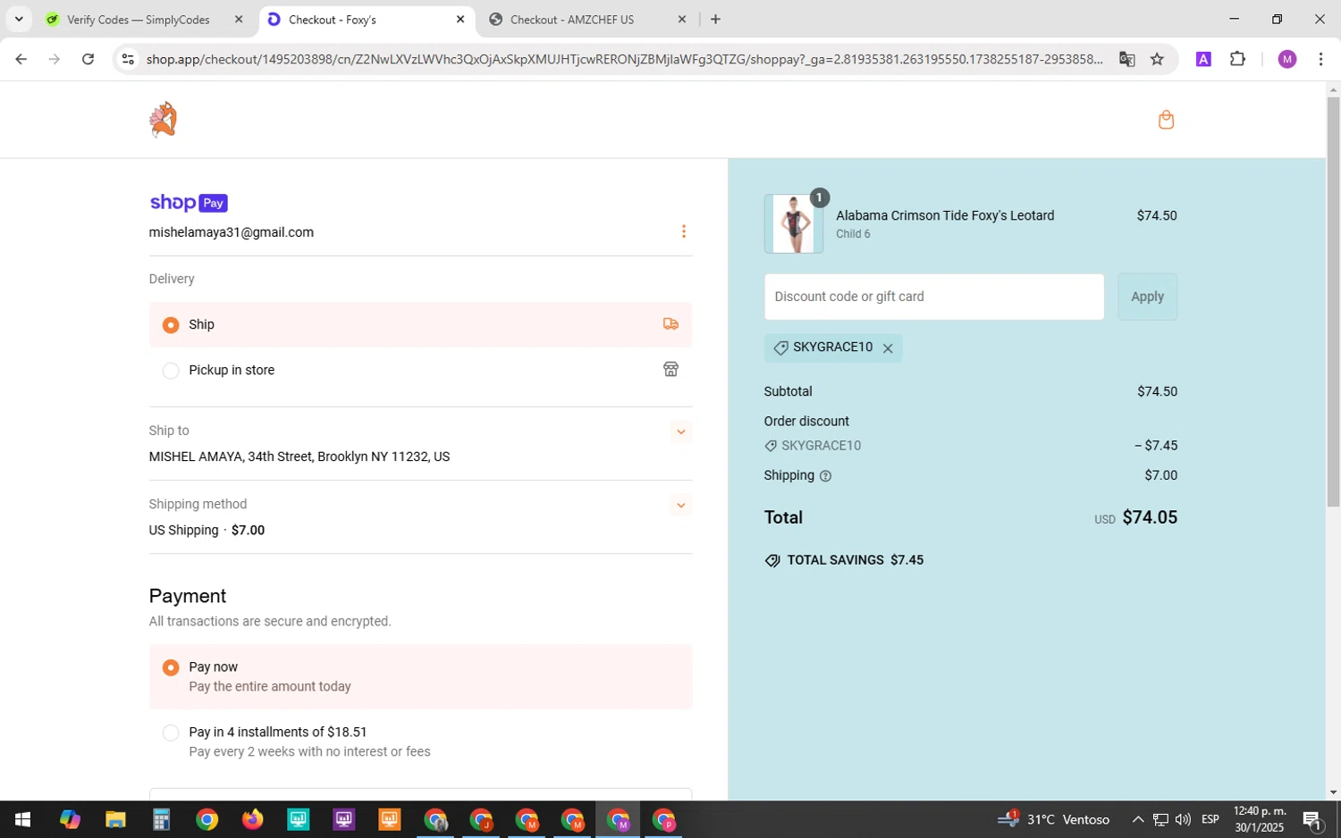Image resolution: width=1341 pixels, height=838 pixels.
Task: Click the Alabama Crimson Tide Foxy's Leotard title
Action: click(945, 215)
